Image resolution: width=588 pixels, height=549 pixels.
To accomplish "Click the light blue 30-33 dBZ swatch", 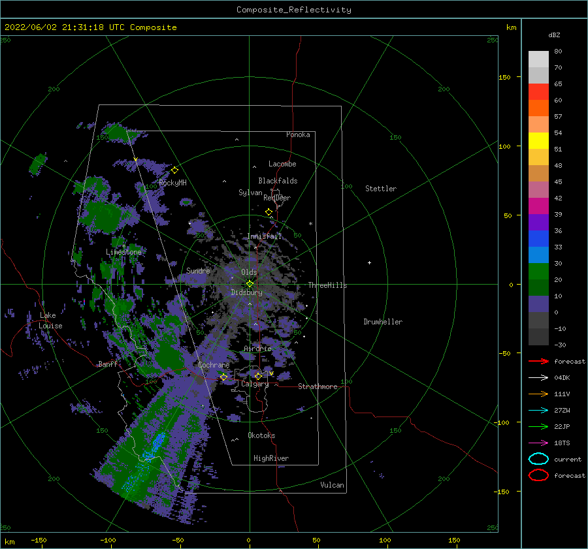I will coord(538,255).
